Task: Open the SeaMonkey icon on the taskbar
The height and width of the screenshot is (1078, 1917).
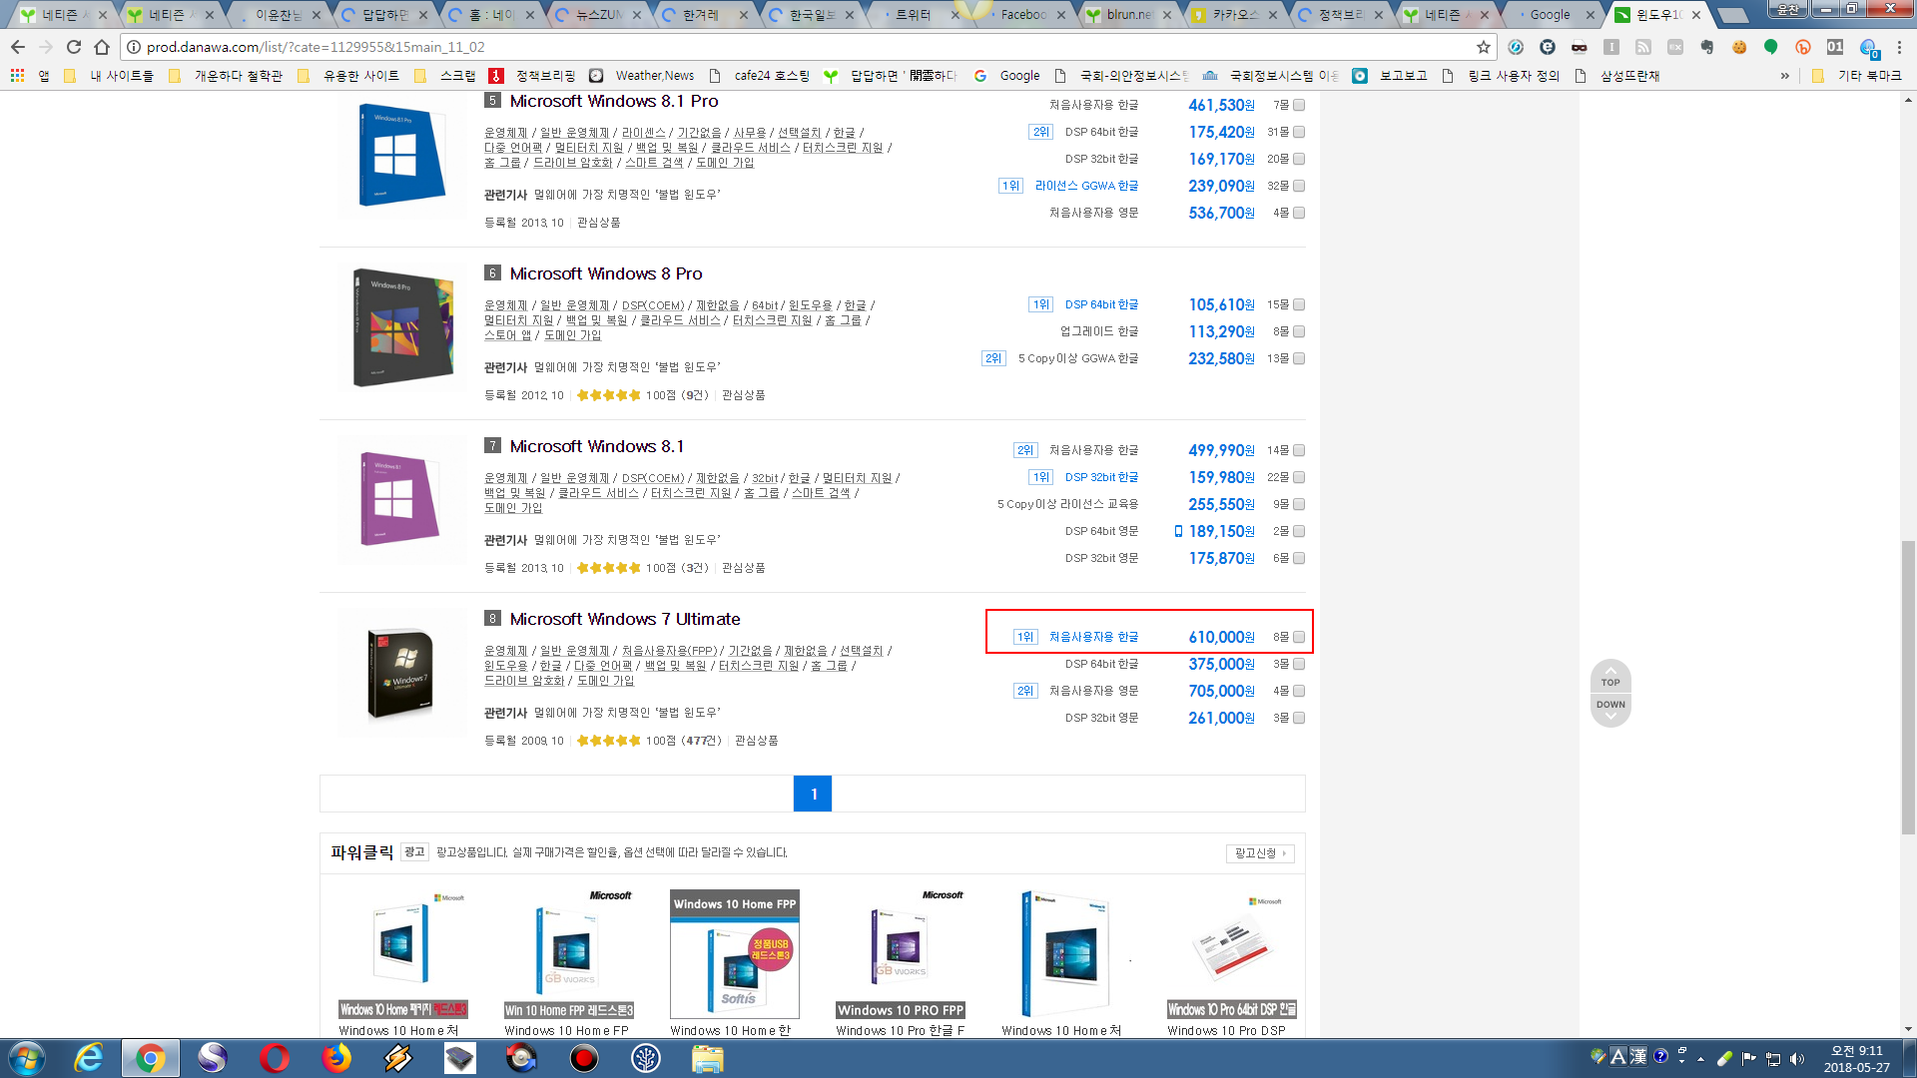Action: pos(212,1058)
